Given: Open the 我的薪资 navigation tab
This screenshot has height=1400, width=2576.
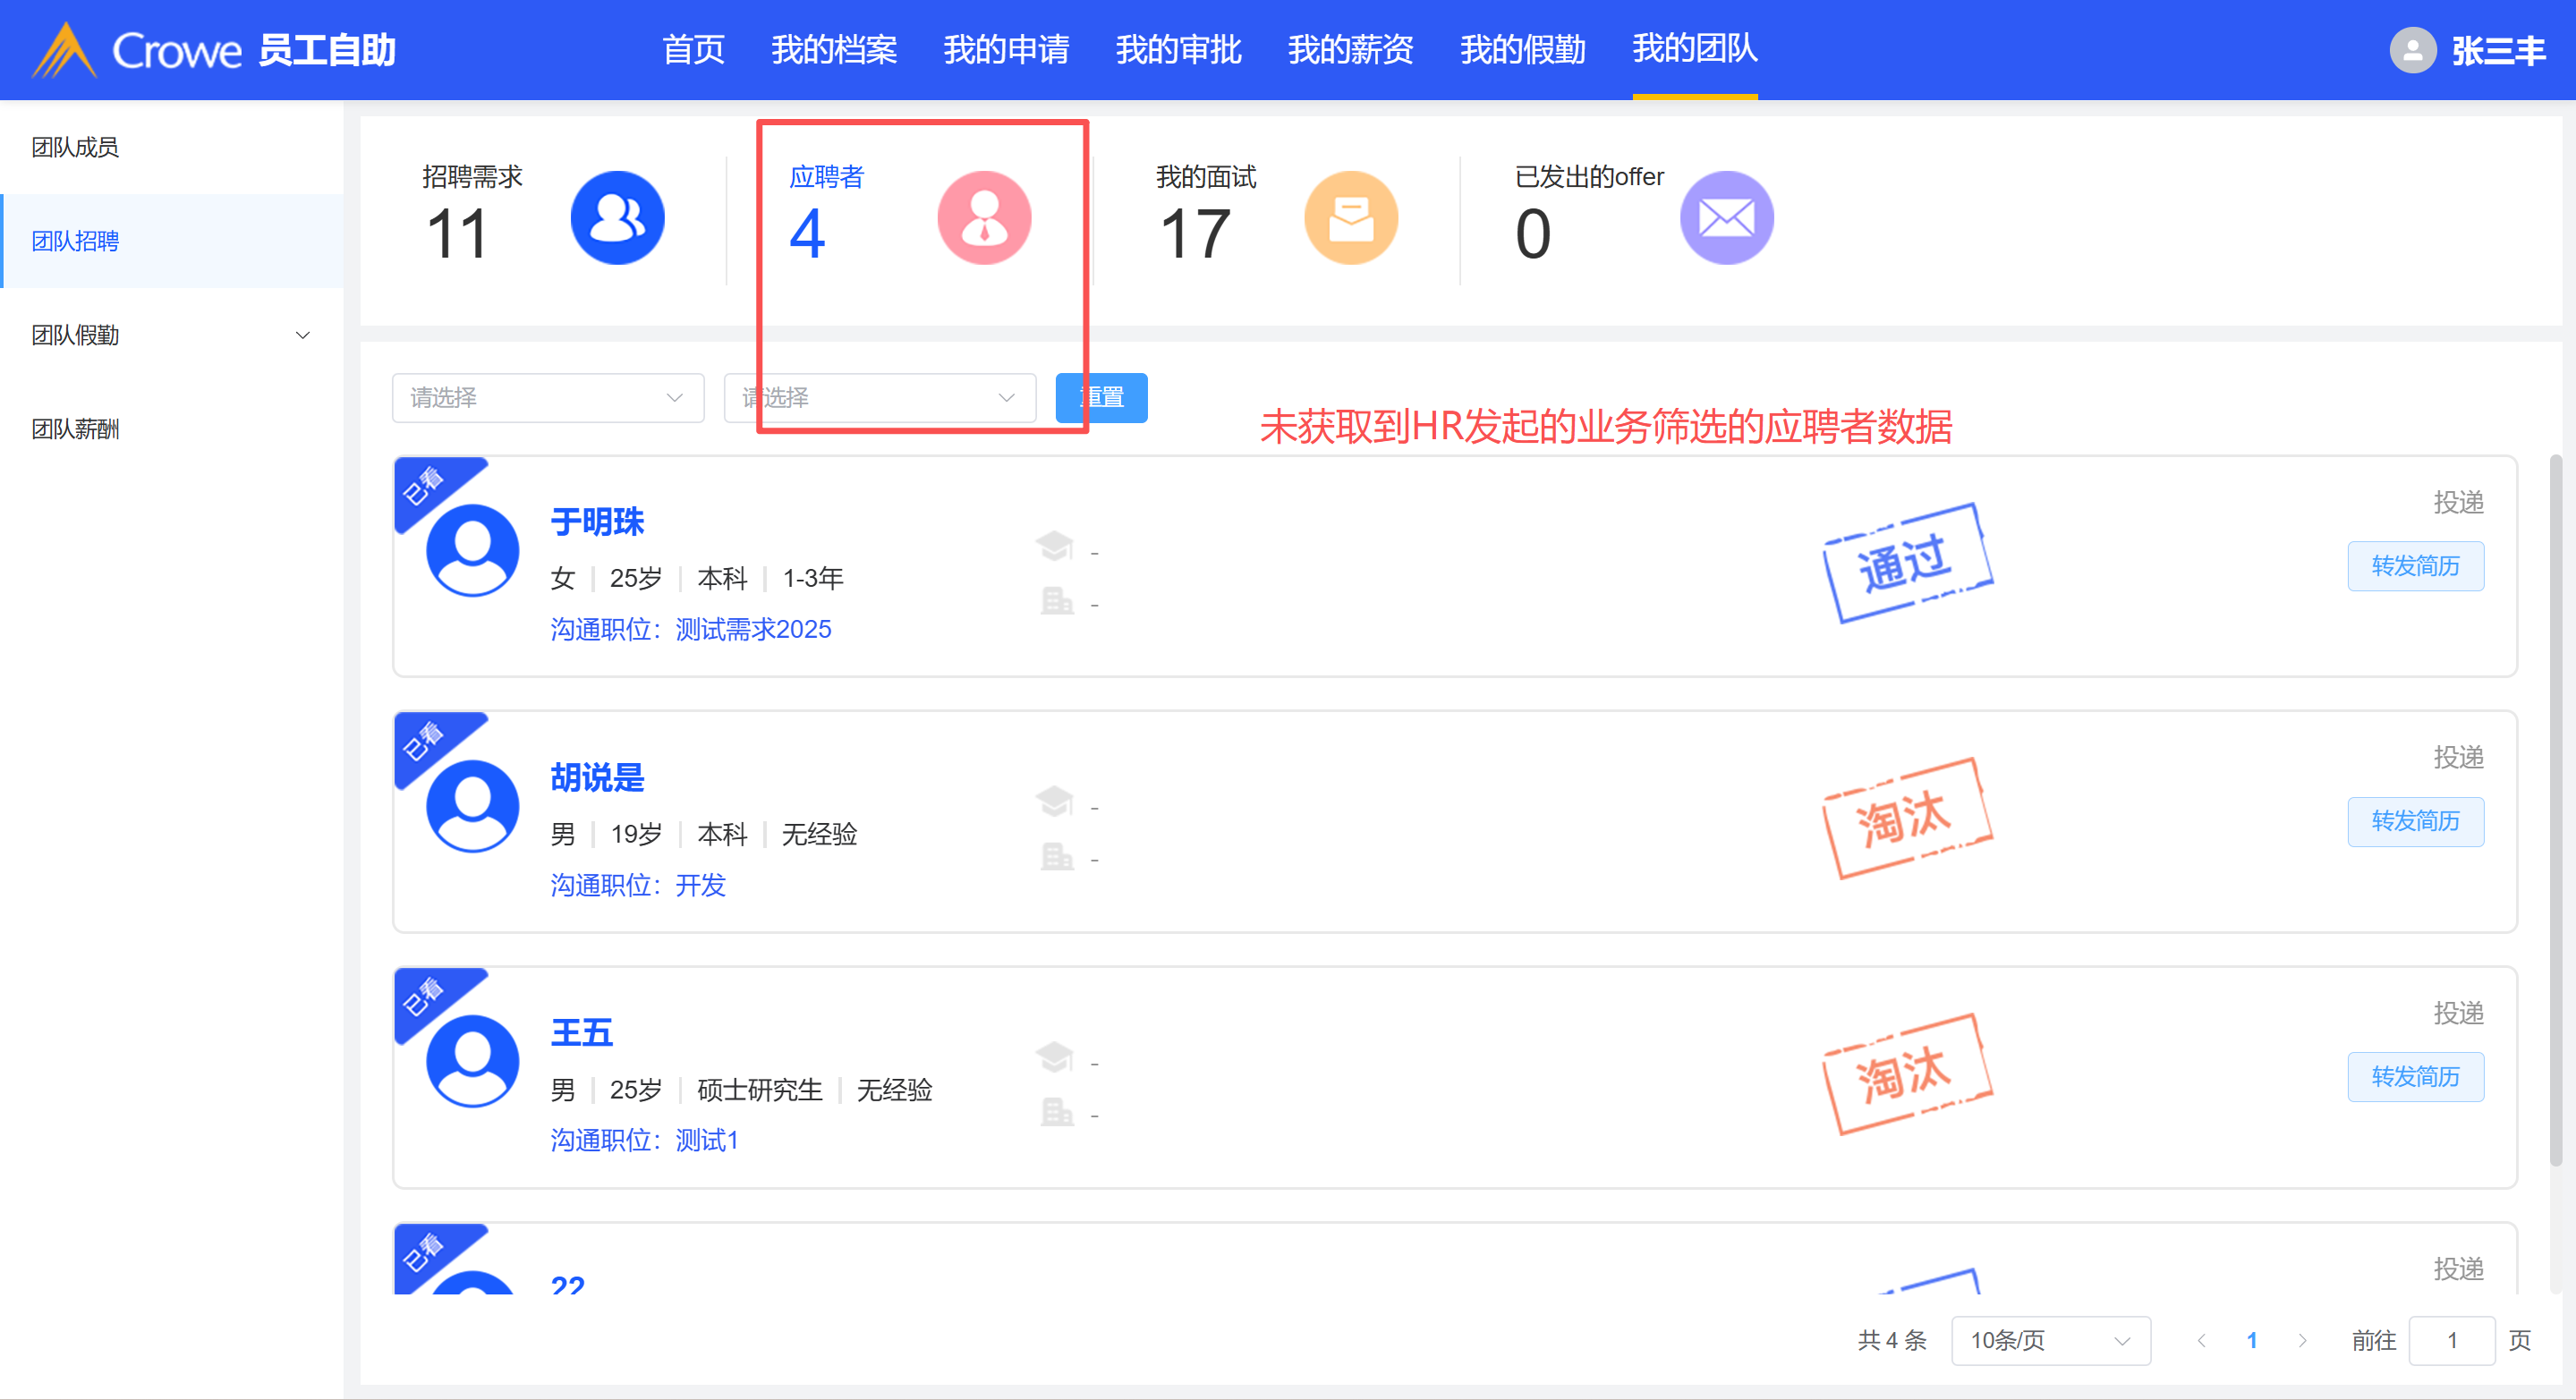Looking at the screenshot, I should pyautogui.click(x=1350, y=50).
